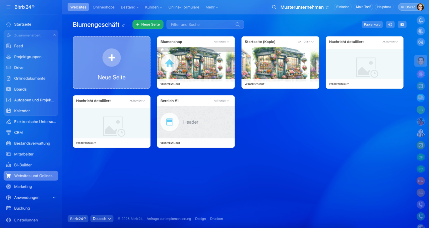Toggle the hamburger menu beside the Bitrix24 logo
This screenshot has height=228, width=429.
tap(8, 7)
